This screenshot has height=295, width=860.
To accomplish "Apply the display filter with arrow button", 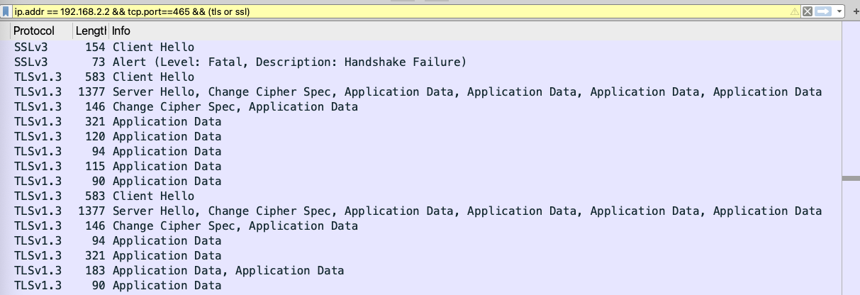I will click(823, 11).
